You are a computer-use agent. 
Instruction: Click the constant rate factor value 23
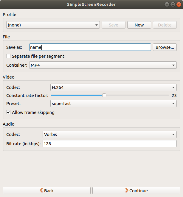[x=174, y=96]
